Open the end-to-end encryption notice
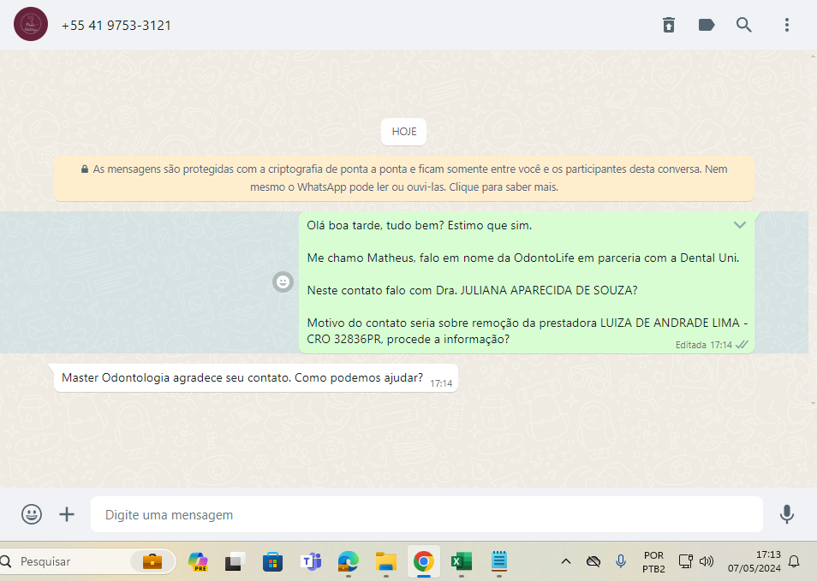 pyautogui.click(x=404, y=178)
